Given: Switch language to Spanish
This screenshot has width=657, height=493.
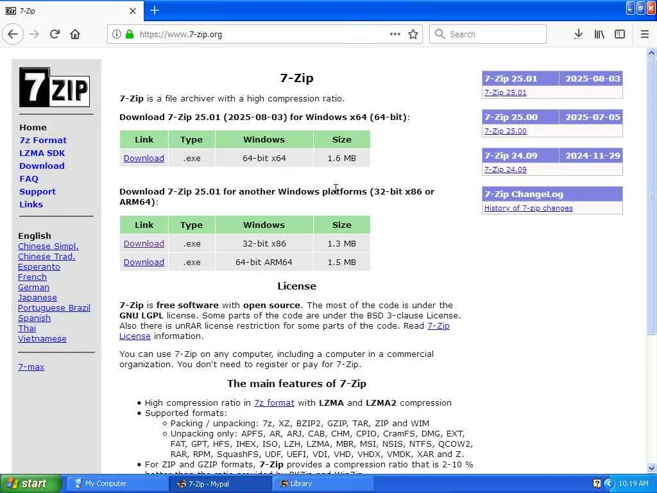Looking at the screenshot, I should (35, 318).
